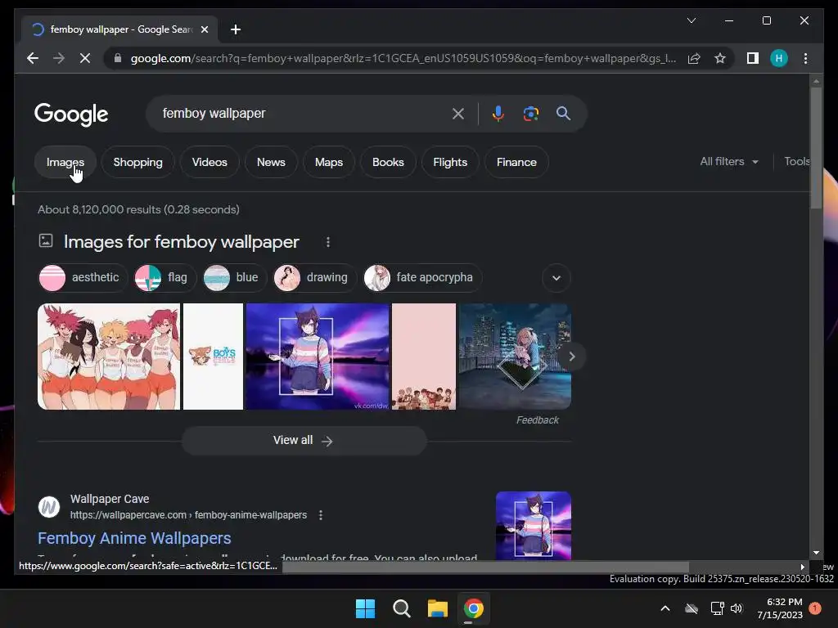Open volume control in system tray
This screenshot has height=628, width=838.
click(x=737, y=608)
